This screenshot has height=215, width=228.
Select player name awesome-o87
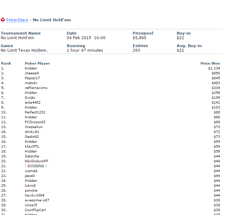coord(37,200)
